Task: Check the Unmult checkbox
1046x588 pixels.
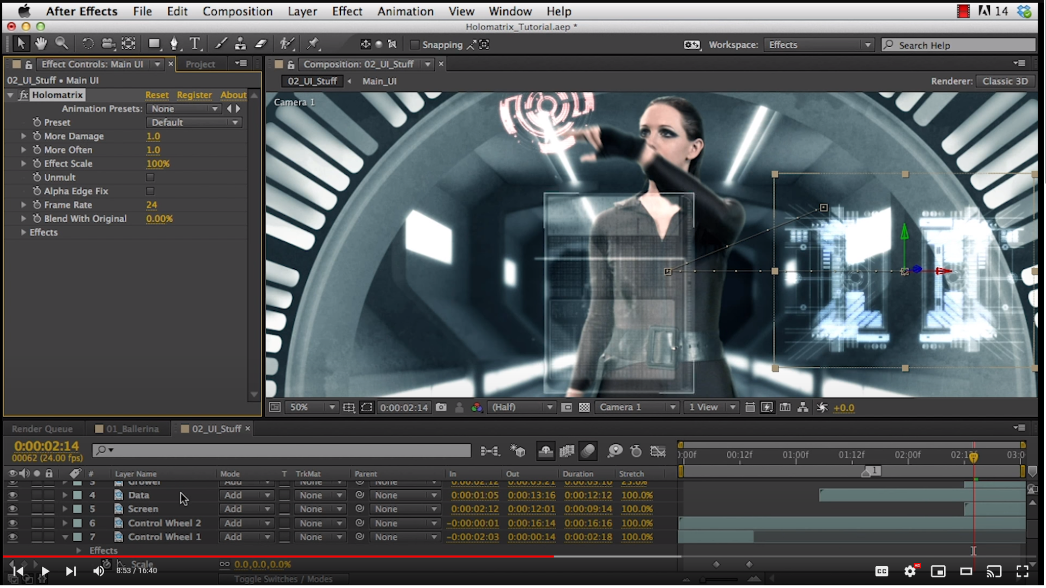Action: pos(150,177)
